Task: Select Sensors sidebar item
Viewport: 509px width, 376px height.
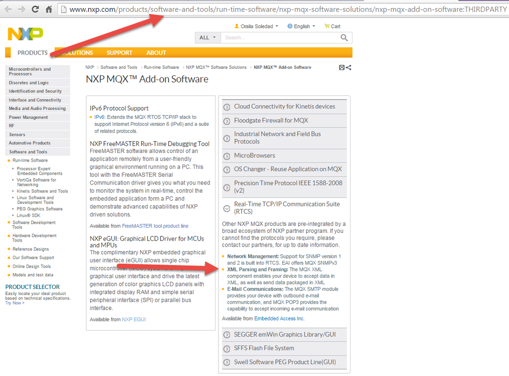Action: tap(38, 135)
